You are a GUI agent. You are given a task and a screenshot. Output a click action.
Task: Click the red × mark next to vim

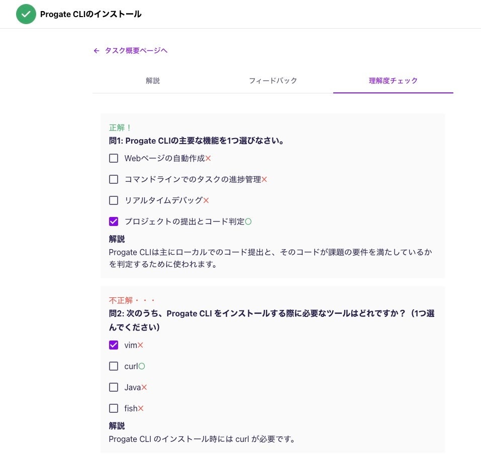pyautogui.click(x=140, y=345)
